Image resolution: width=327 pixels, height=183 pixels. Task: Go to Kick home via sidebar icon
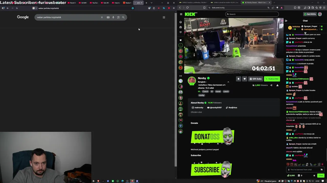coord(181,22)
